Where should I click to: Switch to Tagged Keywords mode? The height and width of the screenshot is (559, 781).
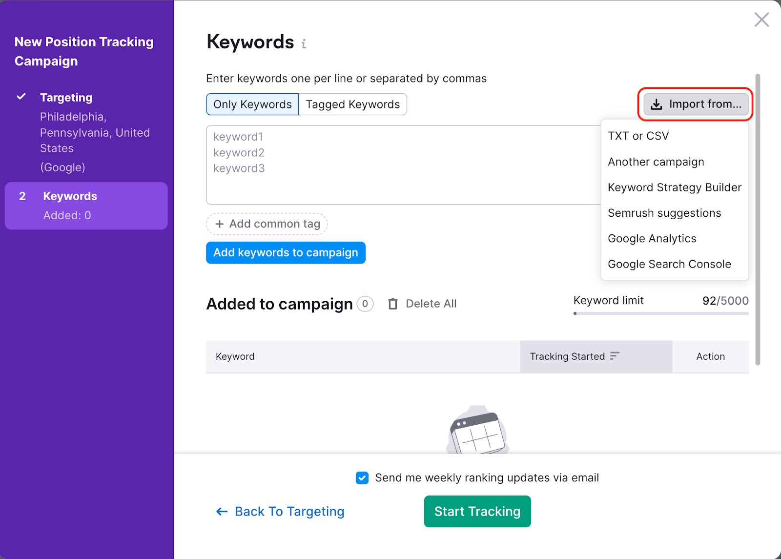(x=353, y=104)
